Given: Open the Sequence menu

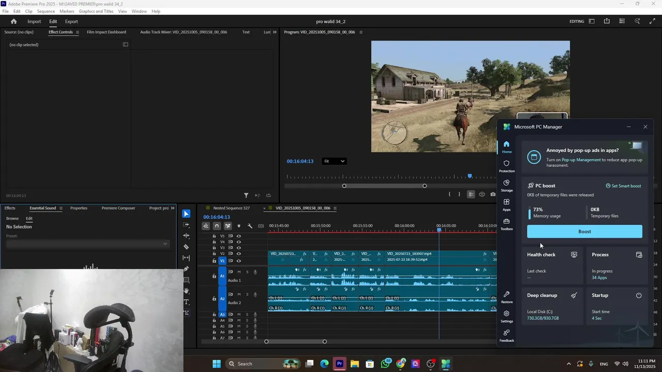Looking at the screenshot, I should pyautogui.click(x=46, y=11).
